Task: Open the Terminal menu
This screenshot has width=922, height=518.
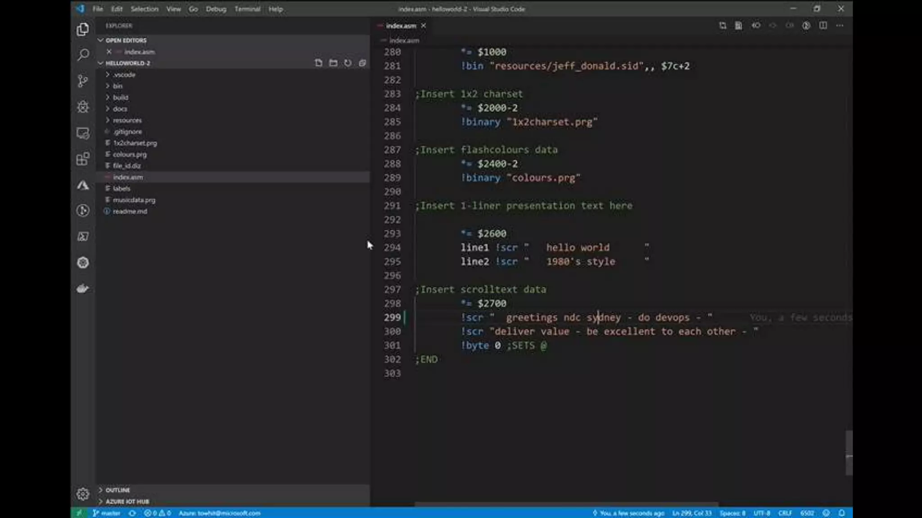Action: [247, 9]
